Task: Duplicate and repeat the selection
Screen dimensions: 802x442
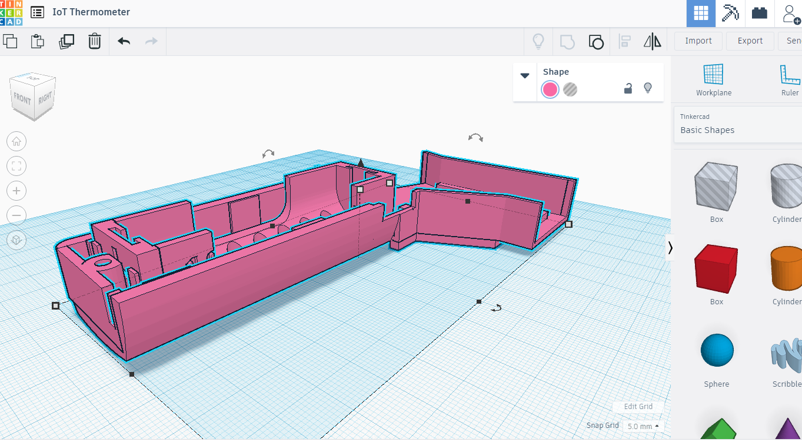Action: pyautogui.click(x=66, y=41)
